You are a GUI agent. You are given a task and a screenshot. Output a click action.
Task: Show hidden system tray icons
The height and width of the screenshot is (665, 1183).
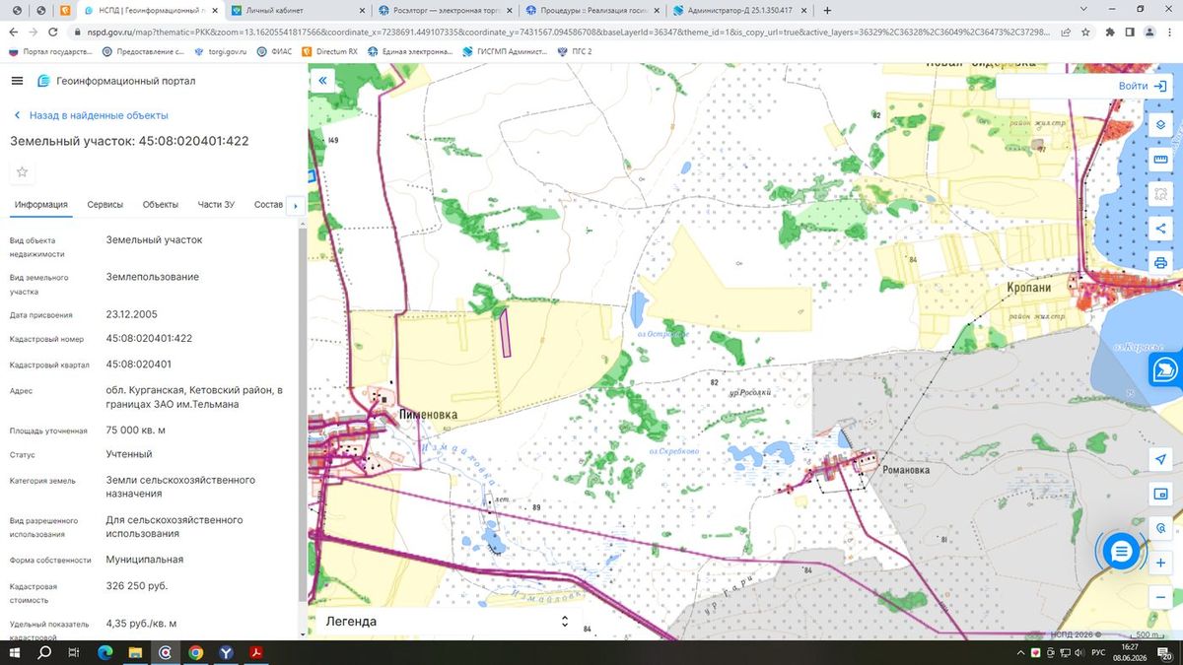click(x=1018, y=652)
